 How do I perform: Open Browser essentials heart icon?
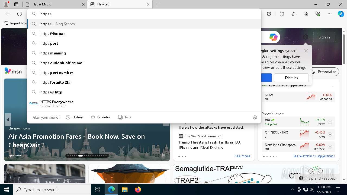(x=318, y=14)
